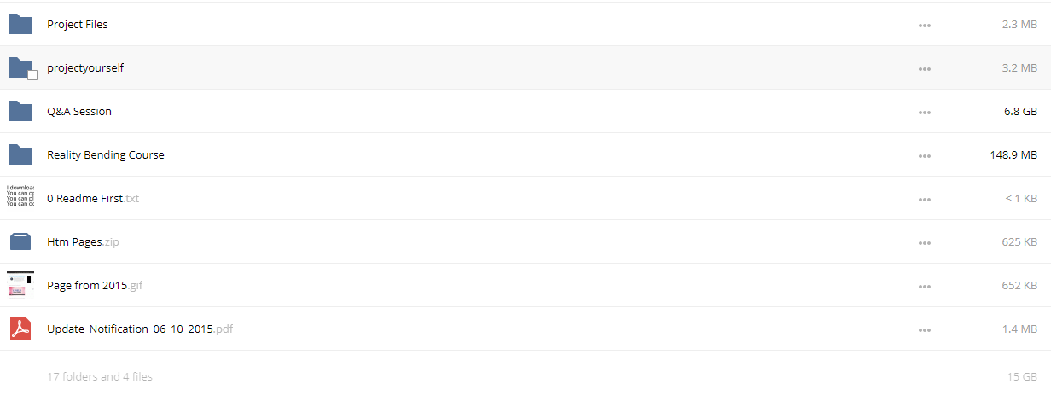Open the three-dot menu for Page from 2015.gif
This screenshot has height=407, width=1051.
click(924, 287)
